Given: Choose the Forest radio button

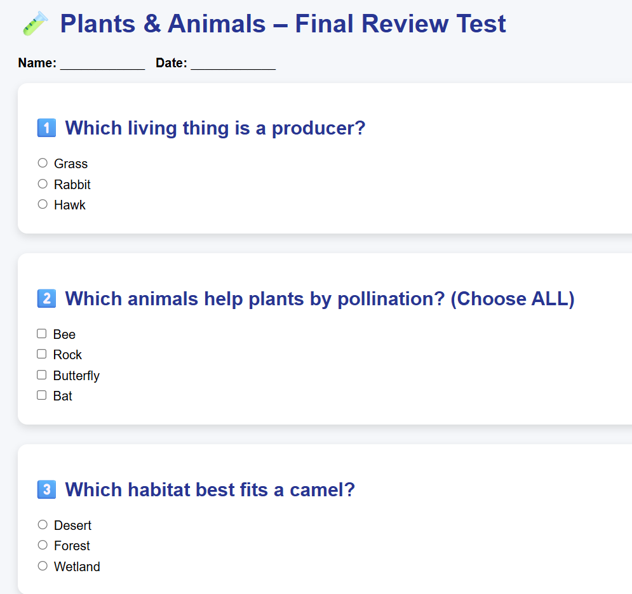Looking at the screenshot, I should 43,545.
